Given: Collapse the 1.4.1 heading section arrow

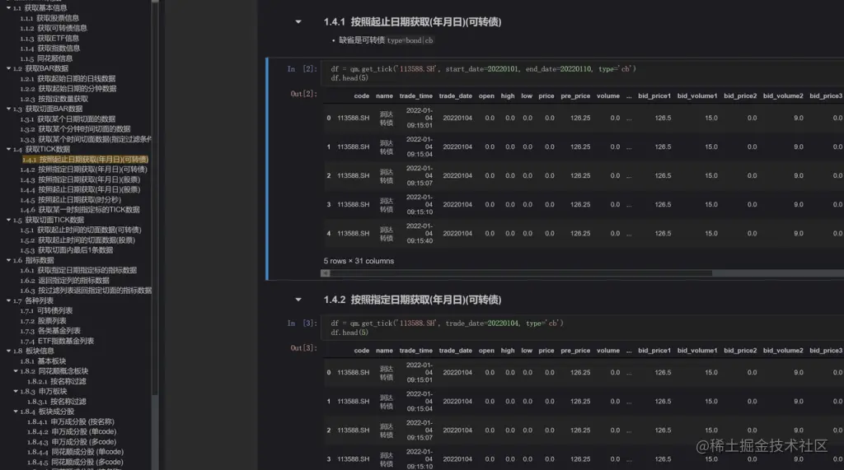Looking at the screenshot, I should pyautogui.click(x=298, y=22).
